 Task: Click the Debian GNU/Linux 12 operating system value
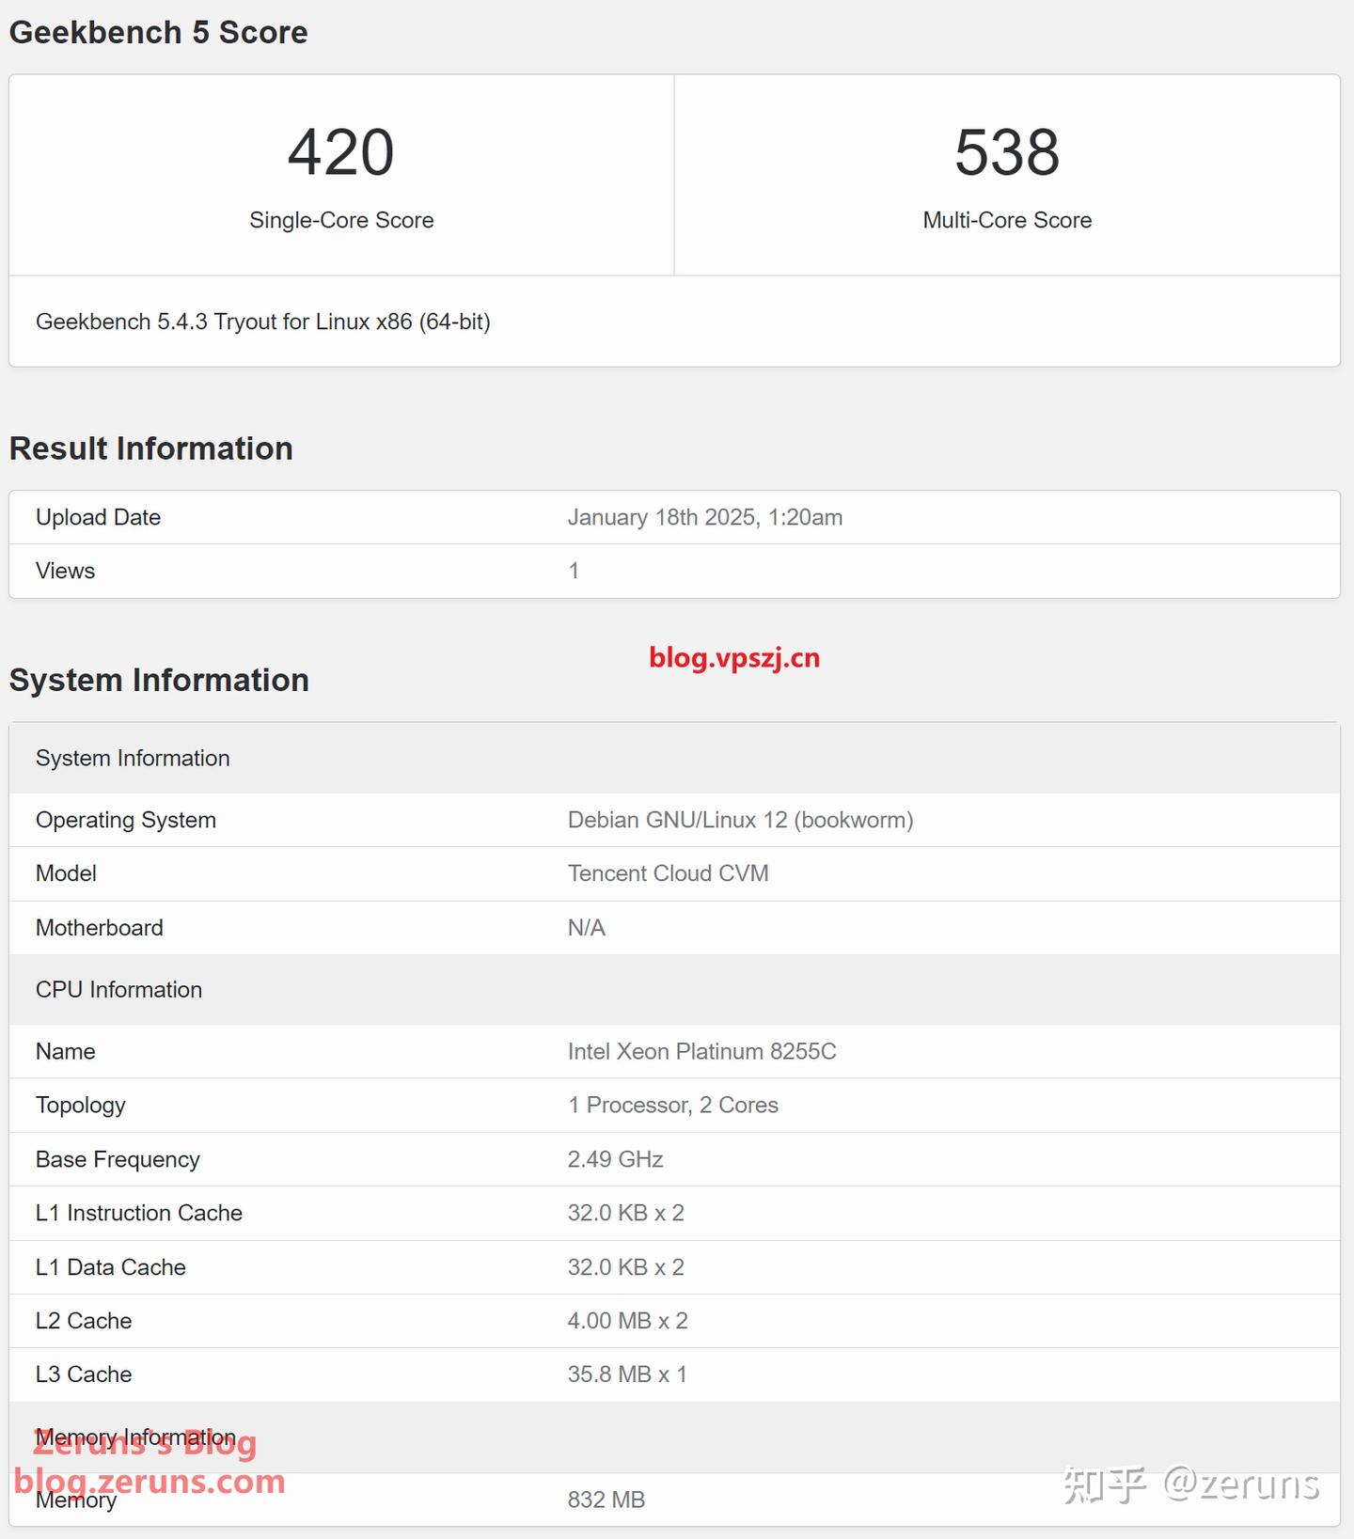point(740,820)
